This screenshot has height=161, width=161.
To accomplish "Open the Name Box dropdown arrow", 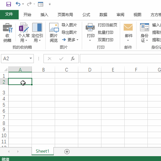I will point(31,58).
